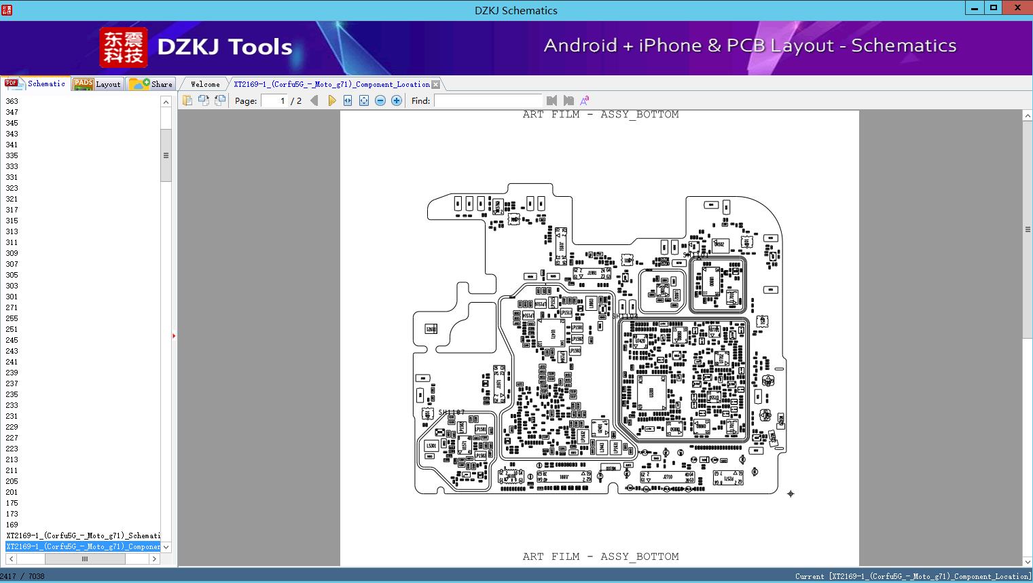
Task: Select list item 363
Action: [12, 101]
